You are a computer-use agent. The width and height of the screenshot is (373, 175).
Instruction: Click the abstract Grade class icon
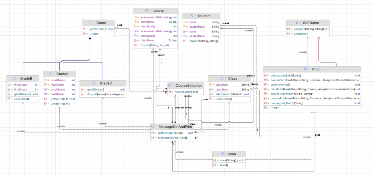click(x=90, y=23)
